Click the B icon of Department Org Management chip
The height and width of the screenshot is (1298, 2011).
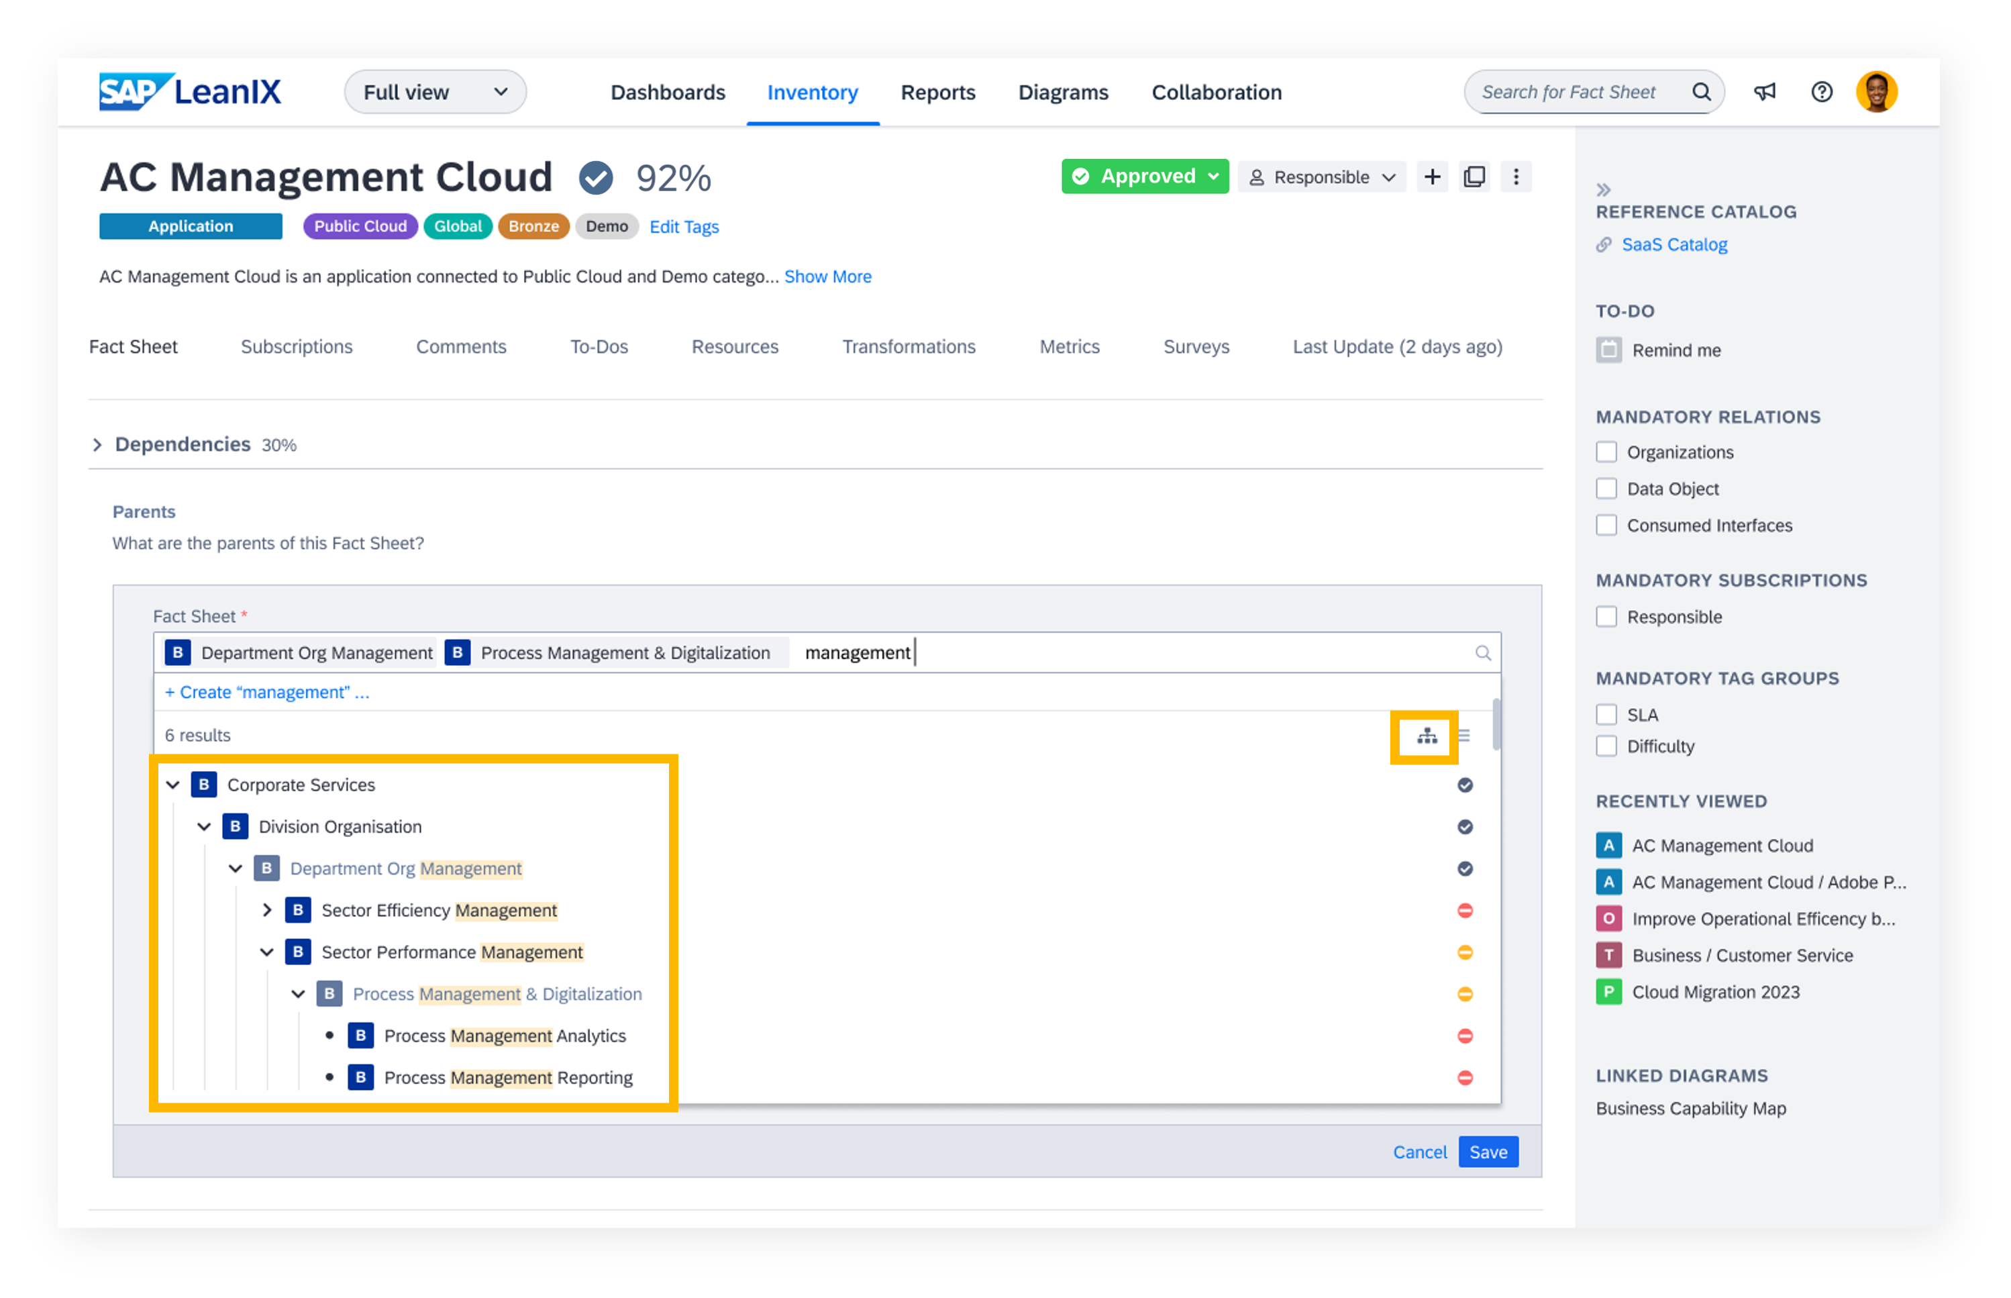[177, 653]
